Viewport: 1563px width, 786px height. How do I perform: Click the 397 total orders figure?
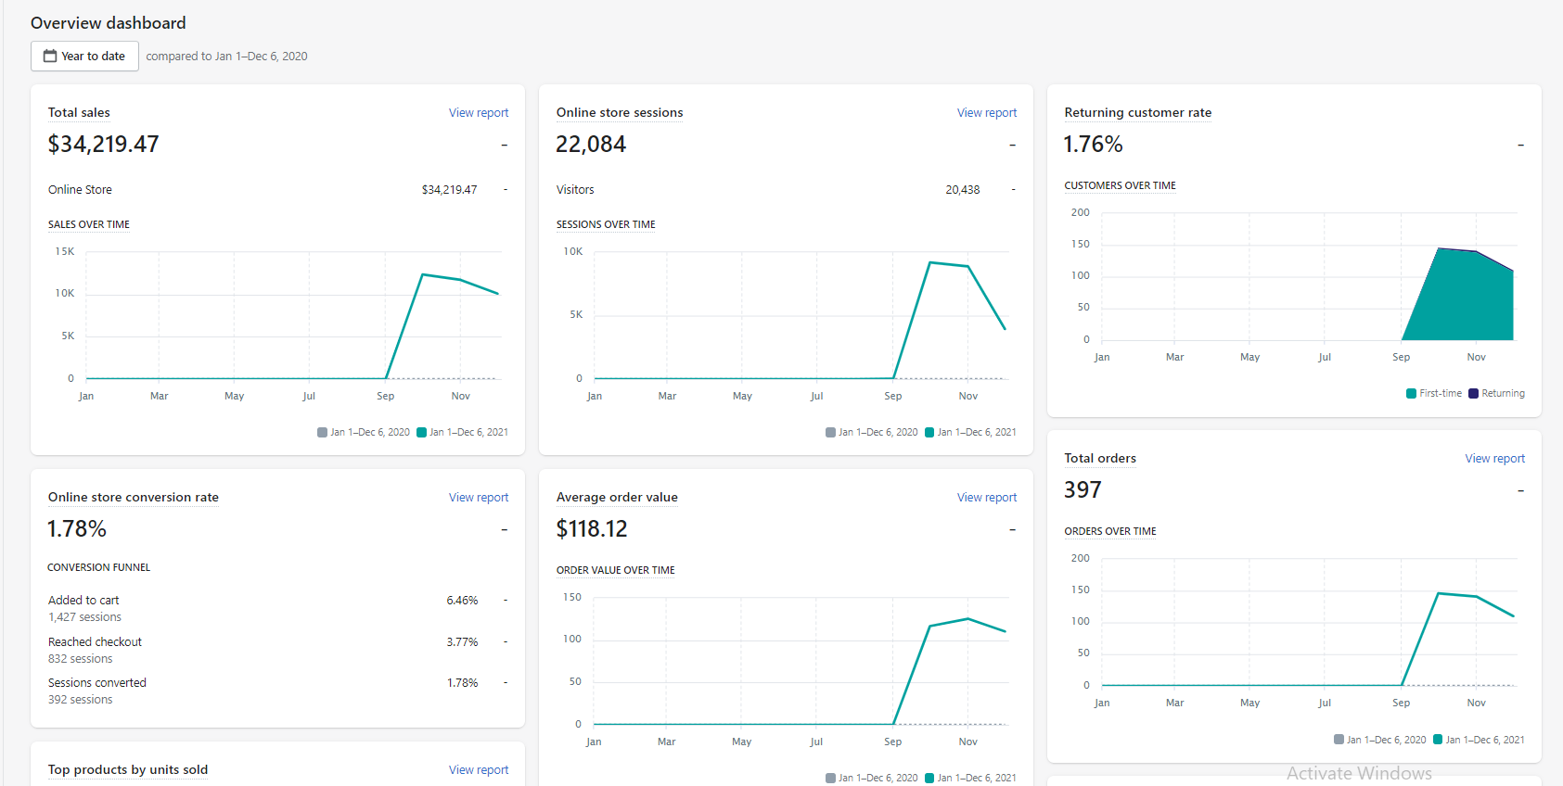pos(1083,490)
